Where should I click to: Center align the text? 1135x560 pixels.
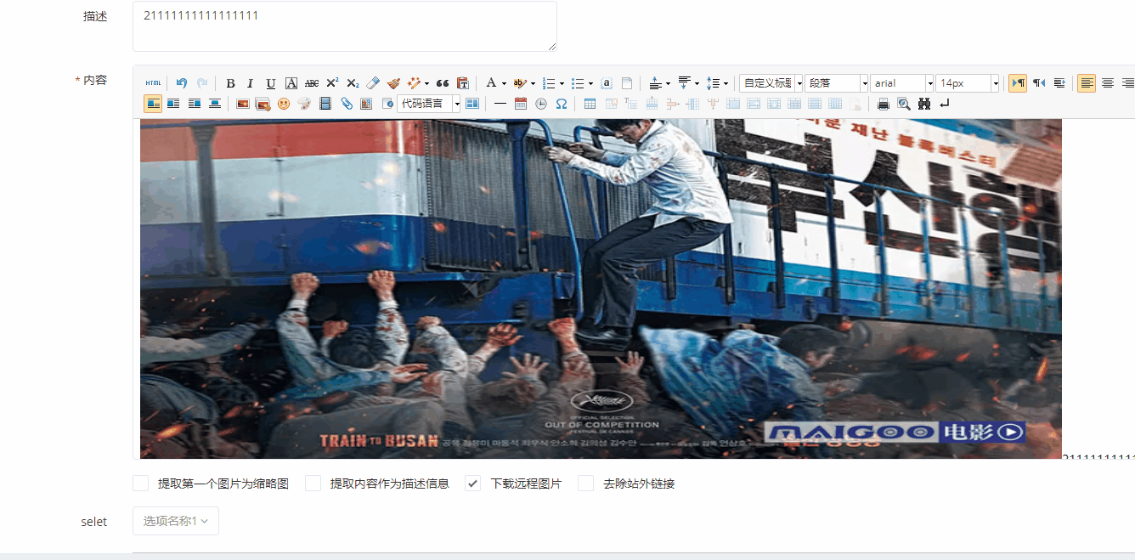tap(1107, 83)
